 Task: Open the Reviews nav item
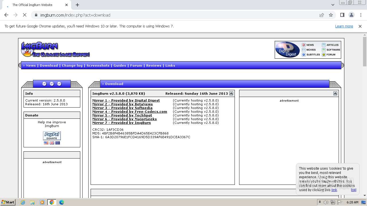click(x=154, y=66)
